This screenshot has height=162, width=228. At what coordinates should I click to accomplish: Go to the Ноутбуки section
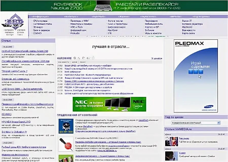pos(113,30)
